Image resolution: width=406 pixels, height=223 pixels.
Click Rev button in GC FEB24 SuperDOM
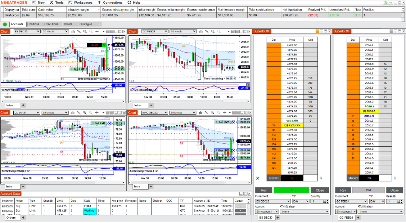(x=343, y=190)
